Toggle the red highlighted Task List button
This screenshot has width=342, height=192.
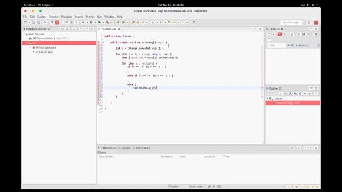[280, 34]
